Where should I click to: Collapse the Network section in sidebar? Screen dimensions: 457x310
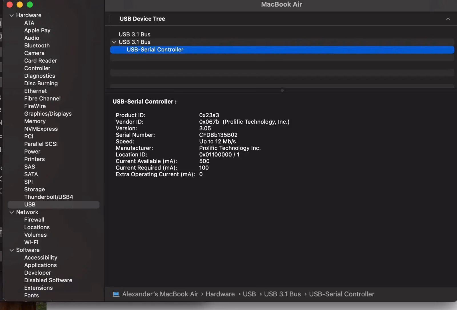coord(12,212)
